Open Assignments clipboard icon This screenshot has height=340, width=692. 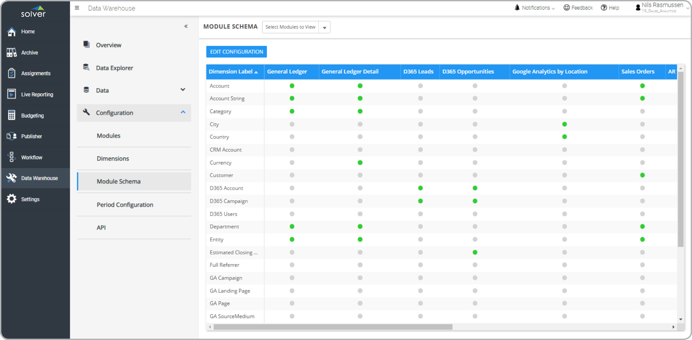[11, 73]
